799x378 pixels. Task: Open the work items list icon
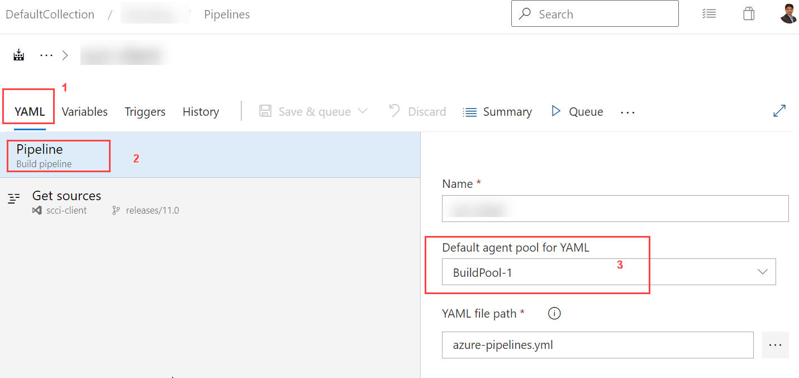709,14
